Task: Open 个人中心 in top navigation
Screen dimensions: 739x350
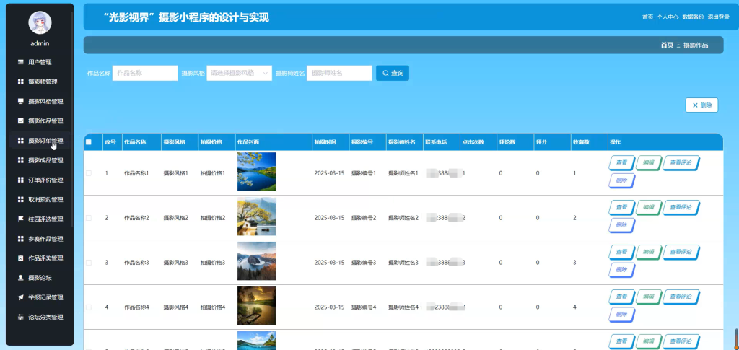Action: [668, 17]
